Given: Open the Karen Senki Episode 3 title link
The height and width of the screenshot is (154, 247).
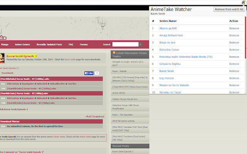Looking at the screenshot, I should (x=22, y=56).
